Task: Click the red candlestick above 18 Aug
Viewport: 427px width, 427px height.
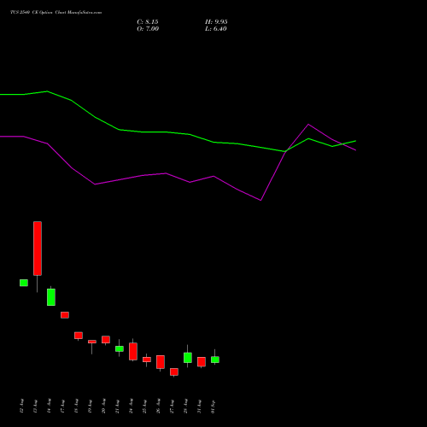Action: coord(79,336)
